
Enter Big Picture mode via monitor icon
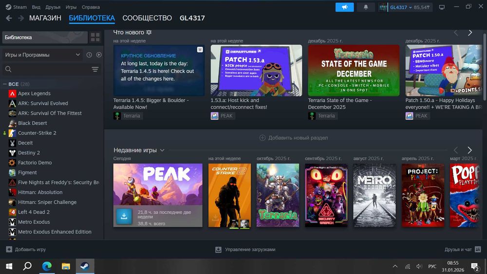click(x=442, y=7)
